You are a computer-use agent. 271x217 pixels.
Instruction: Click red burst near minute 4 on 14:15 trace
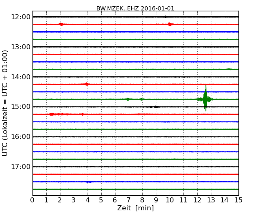coord(87,84)
